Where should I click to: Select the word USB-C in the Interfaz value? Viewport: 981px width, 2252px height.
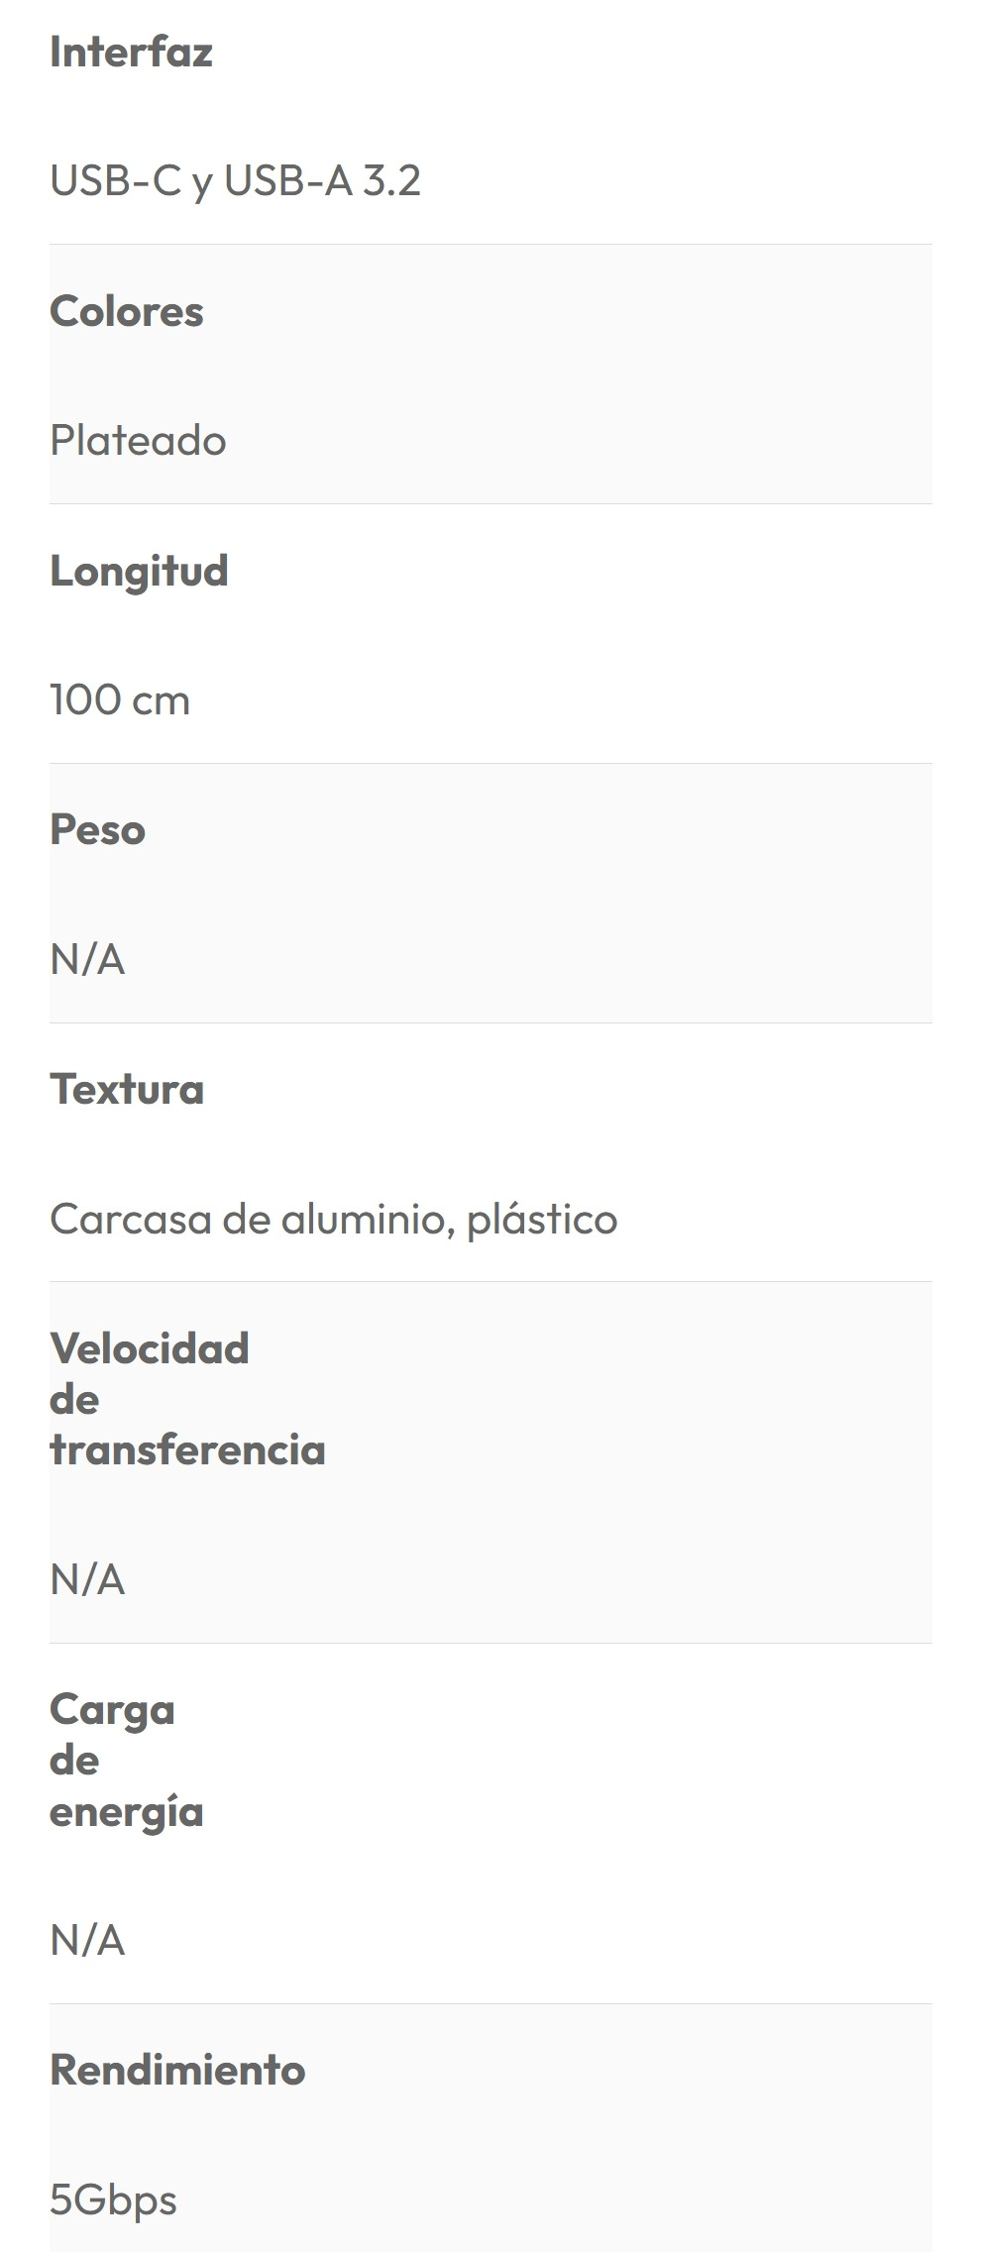click(116, 180)
